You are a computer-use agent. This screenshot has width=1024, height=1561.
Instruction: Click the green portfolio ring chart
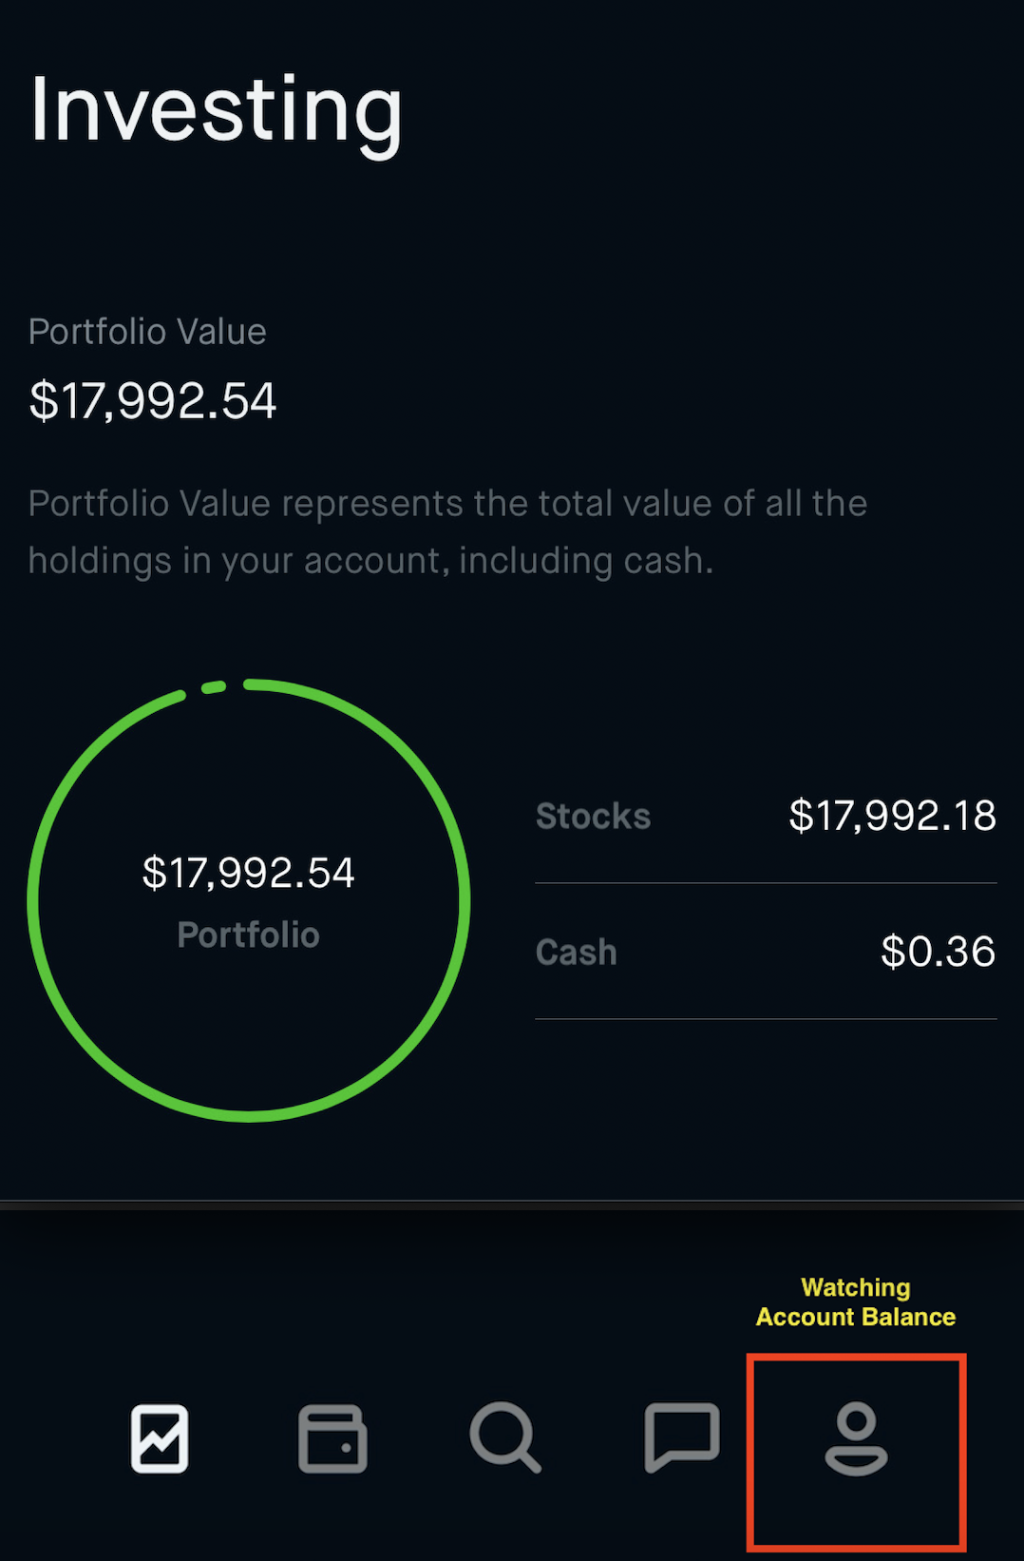point(249,900)
